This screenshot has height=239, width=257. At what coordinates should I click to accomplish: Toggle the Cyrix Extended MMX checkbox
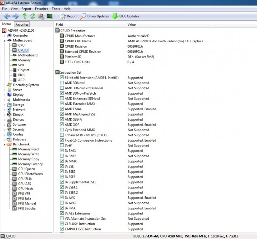tap(62, 129)
